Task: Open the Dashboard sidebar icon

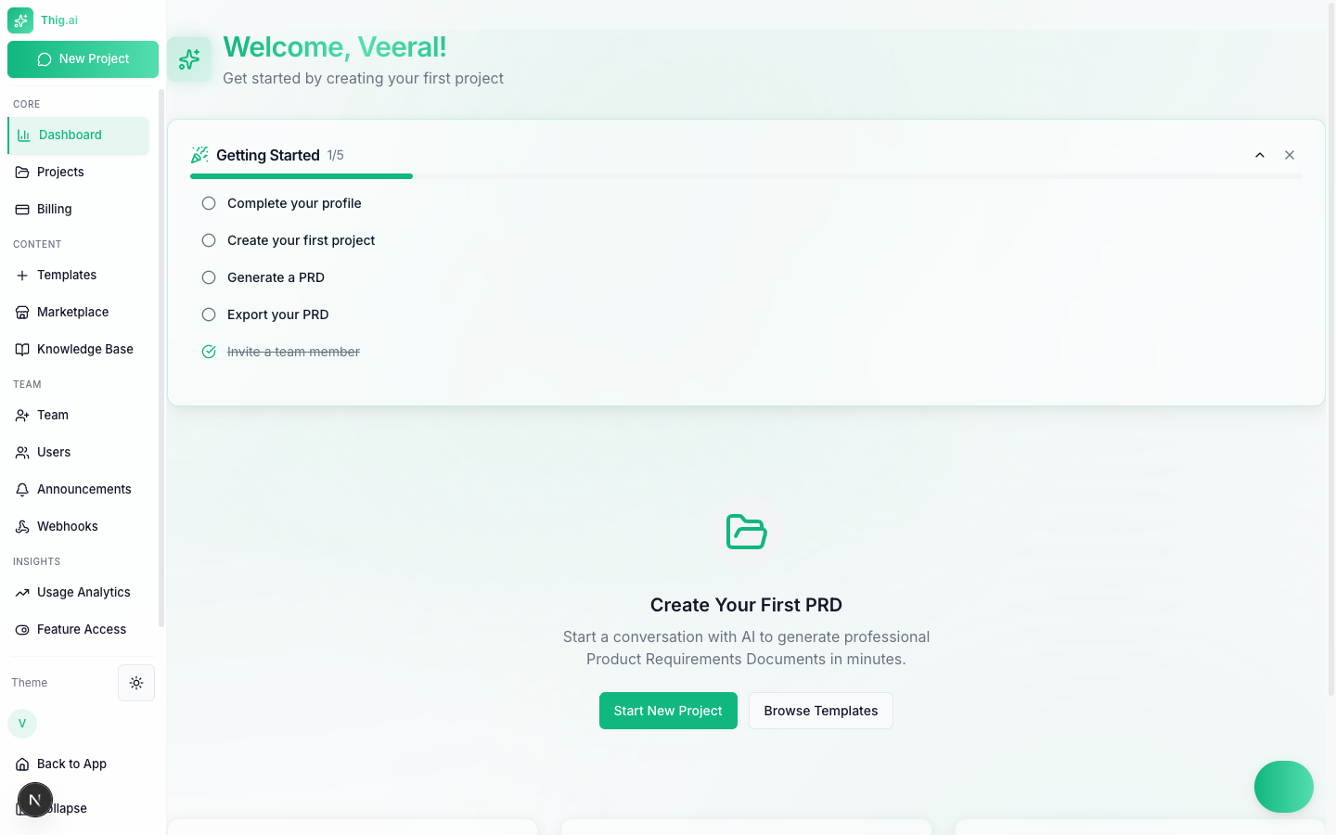Action: point(22,135)
